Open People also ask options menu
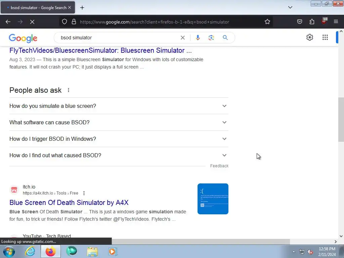Image resolution: width=344 pixels, height=258 pixels. click(69, 90)
